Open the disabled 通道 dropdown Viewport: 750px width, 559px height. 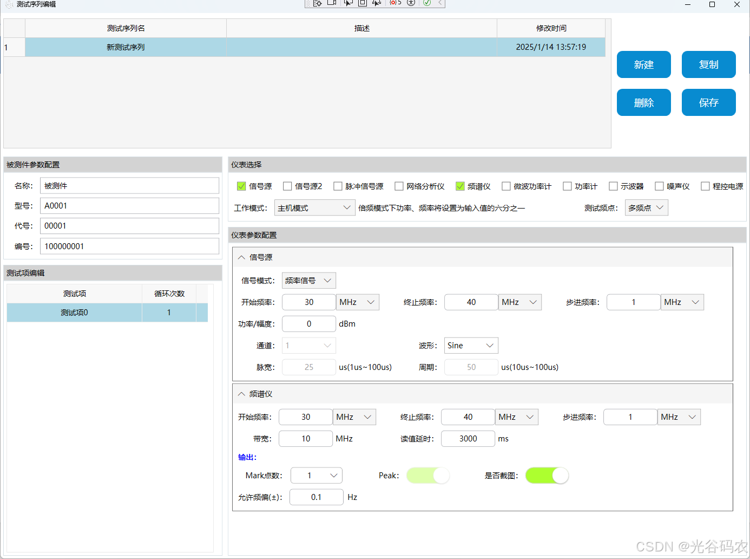pos(309,346)
